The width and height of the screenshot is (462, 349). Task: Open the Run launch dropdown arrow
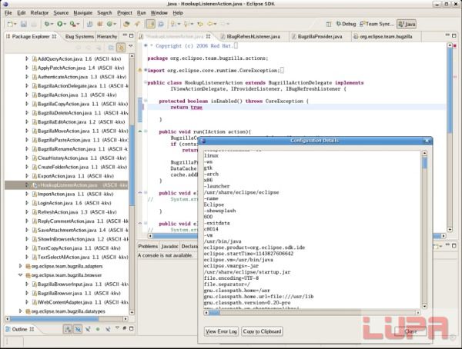[65, 24]
